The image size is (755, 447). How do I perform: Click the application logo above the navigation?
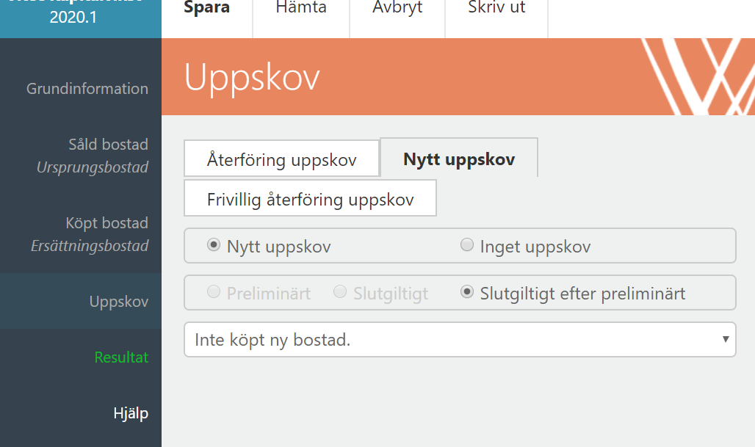pos(81,15)
